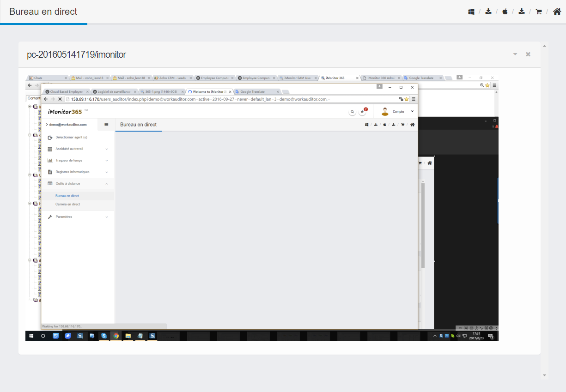Click demo@workauditor.com account label in sidebar

pos(68,124)
